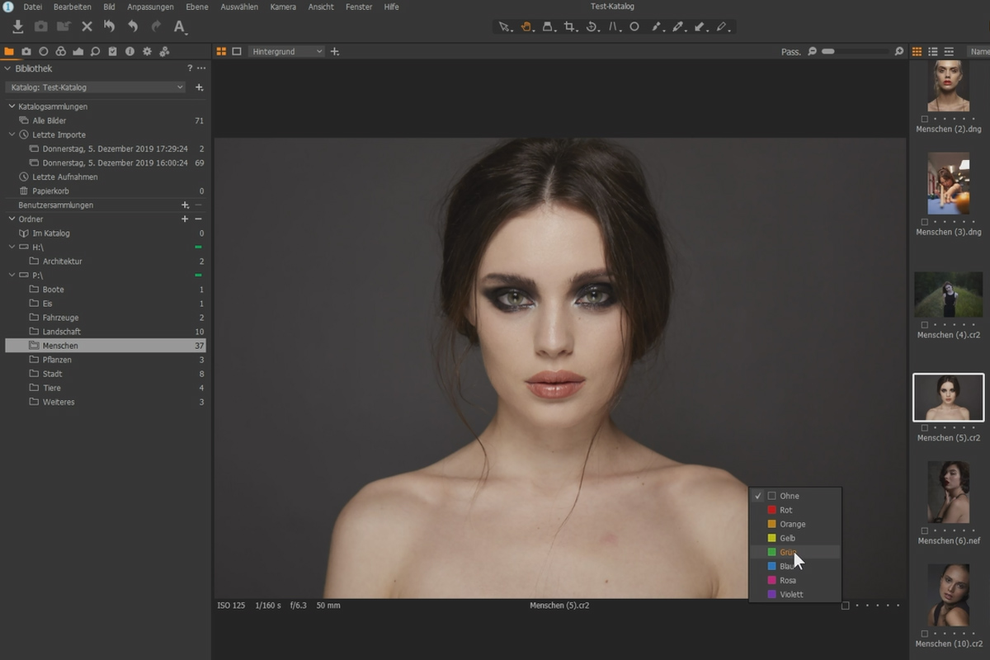The image size is (990, 660).
Task: Click the Reset adjustments double-arrow icon
Action: 109,26
